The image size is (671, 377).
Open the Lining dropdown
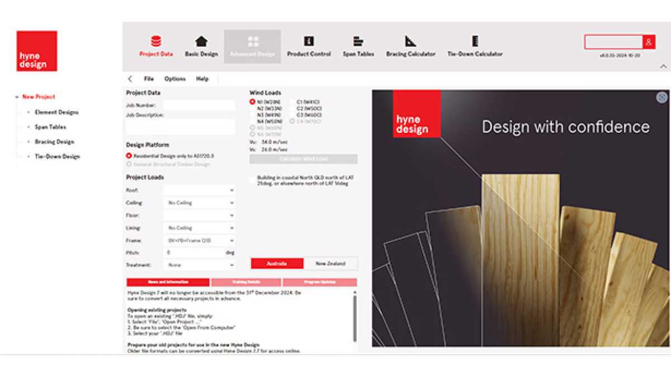199,228
